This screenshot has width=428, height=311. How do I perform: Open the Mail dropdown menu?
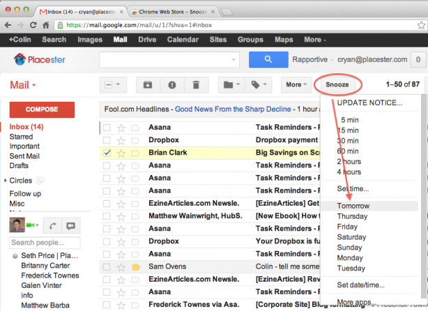point(23,85)
